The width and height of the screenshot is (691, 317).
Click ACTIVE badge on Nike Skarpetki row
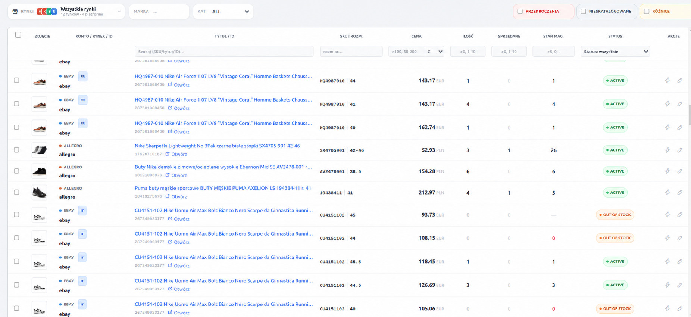point(615,150)
